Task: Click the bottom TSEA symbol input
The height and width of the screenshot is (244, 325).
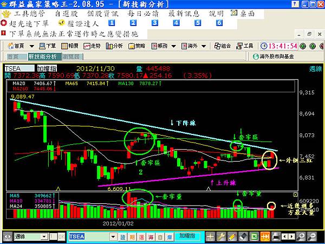Action: coord(89,237)
